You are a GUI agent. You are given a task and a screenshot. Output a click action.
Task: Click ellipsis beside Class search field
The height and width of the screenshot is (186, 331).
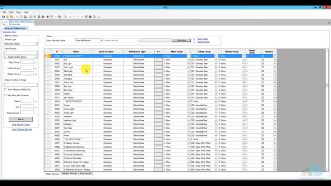pos(36,101)
